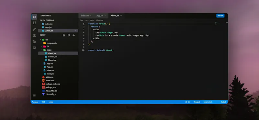Open the GitHub icon in sidebar
The image size is (259, 120).
(34, 23)
